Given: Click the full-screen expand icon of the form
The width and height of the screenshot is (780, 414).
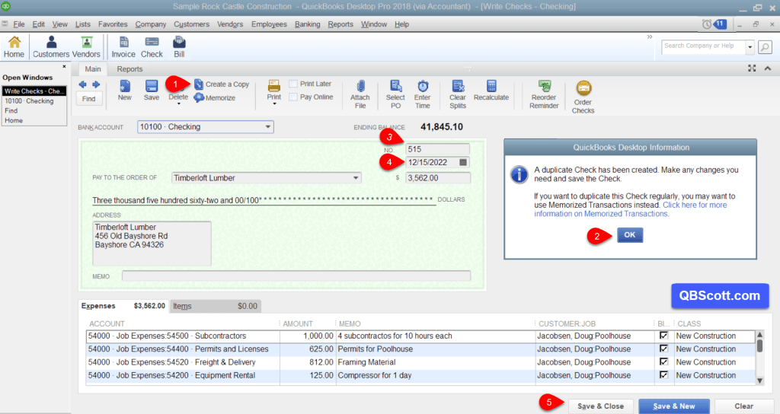Looking at the screenshot, I should 752,68.
